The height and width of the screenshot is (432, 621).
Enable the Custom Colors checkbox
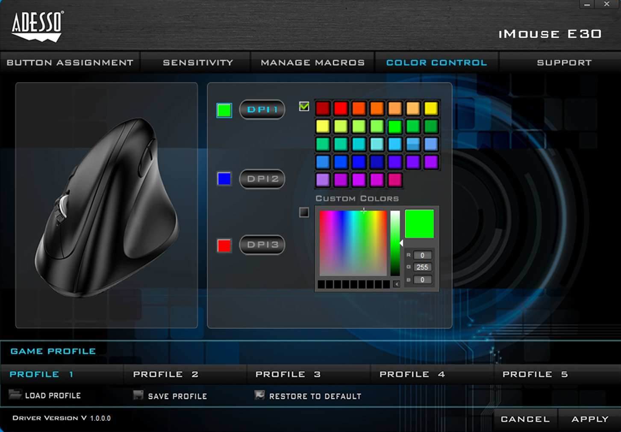[x=304, y=212]
